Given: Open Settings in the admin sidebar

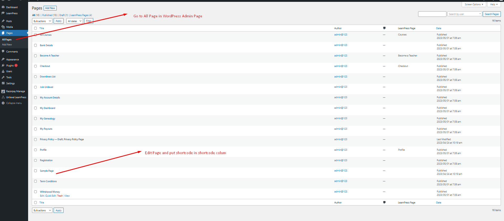Looking at the screenshot, I should [11, 83].
